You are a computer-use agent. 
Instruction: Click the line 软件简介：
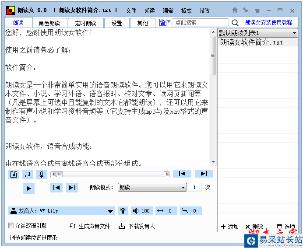point(20,67)
